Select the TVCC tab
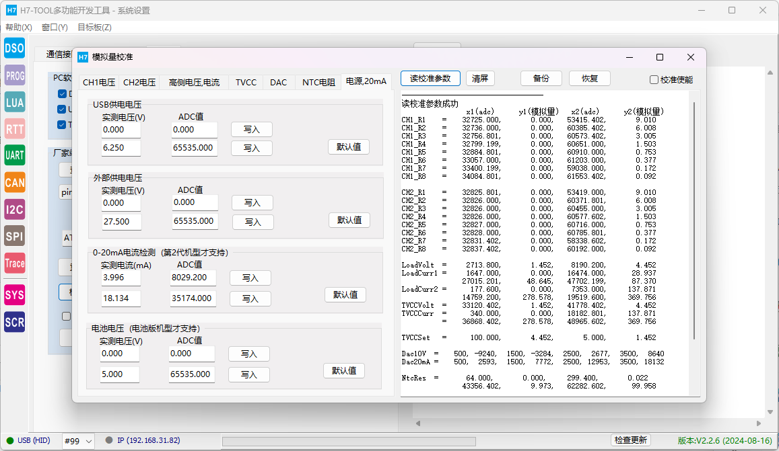This screenshot has height=451, width=779. (x=246, y=83)
